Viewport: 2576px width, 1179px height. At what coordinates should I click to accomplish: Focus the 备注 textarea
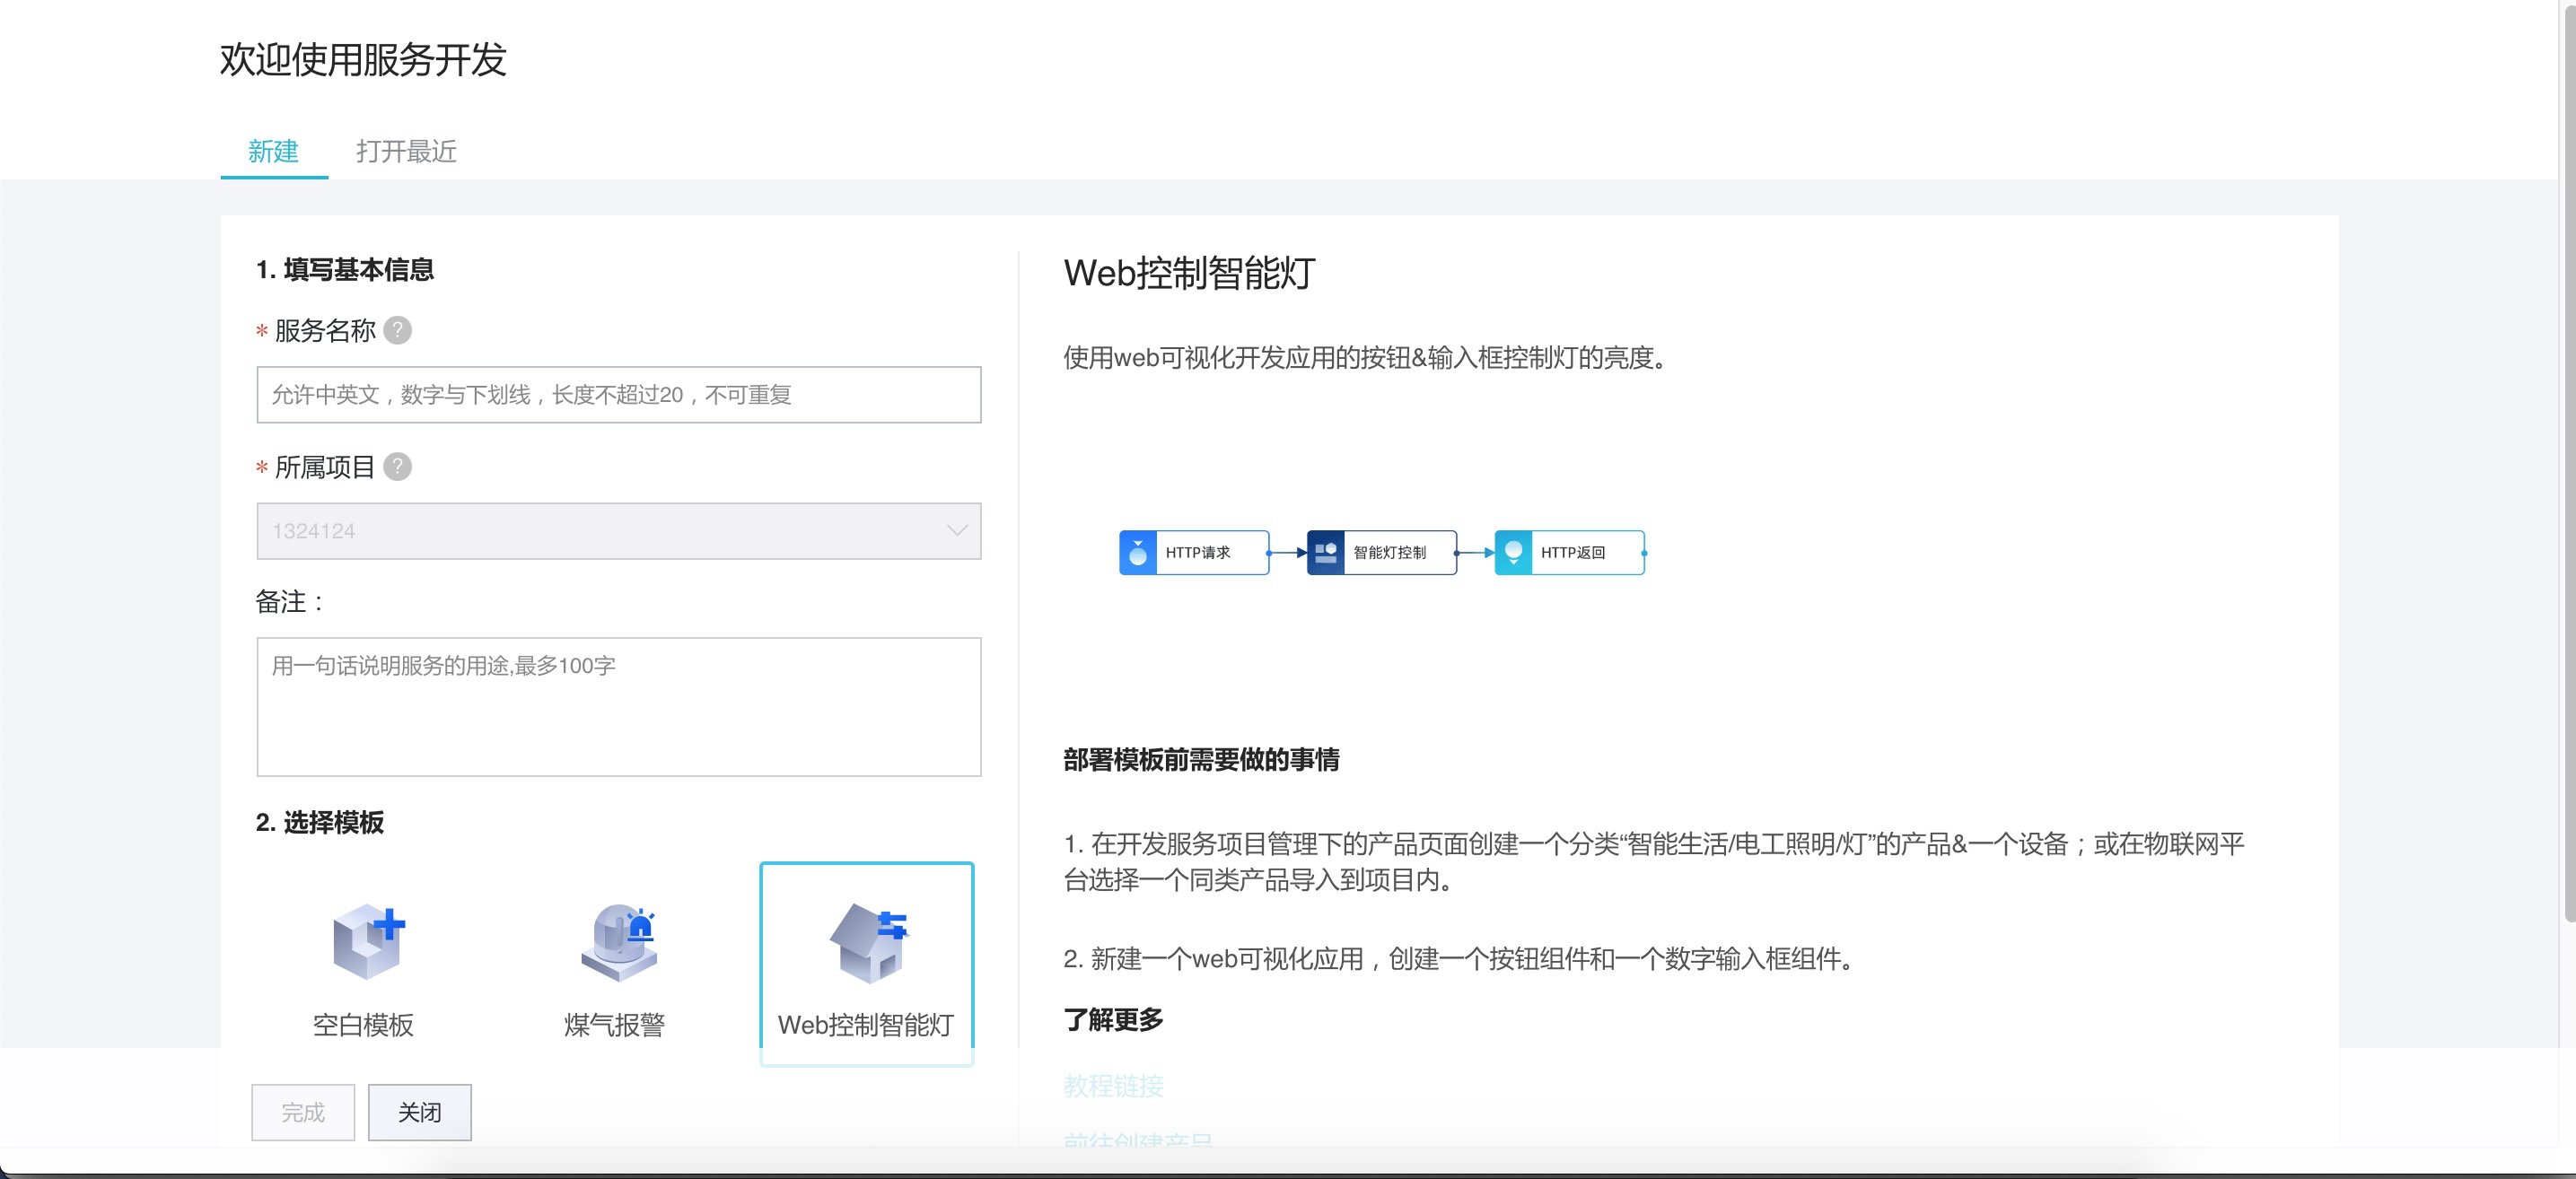pos(619,707)
